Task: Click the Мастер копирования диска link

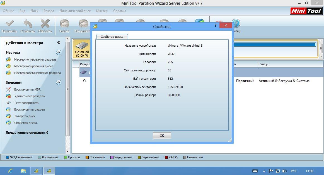Action: click(34, 66)
